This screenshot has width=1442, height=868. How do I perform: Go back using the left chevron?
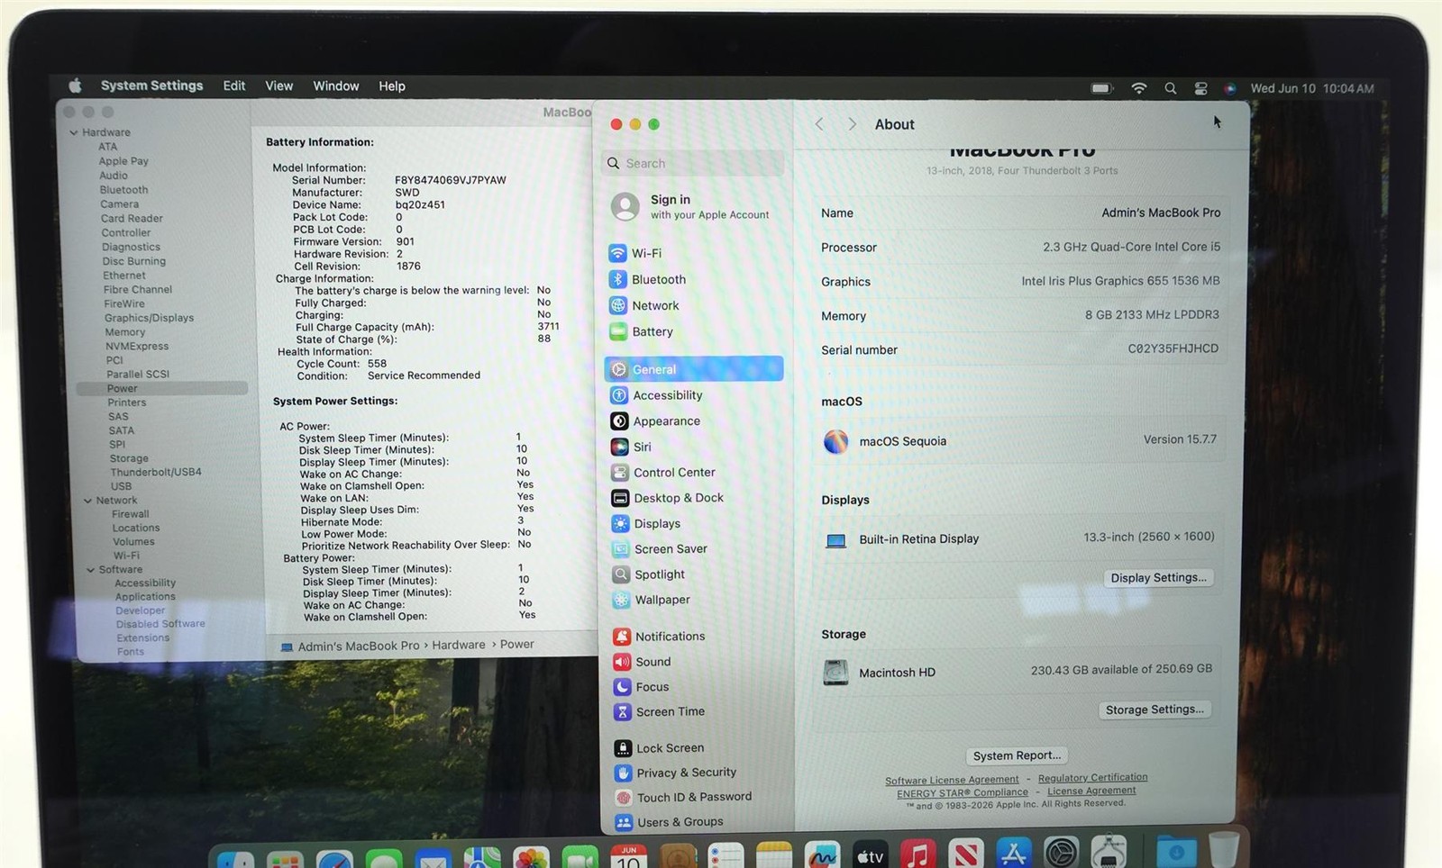pyautogui.click(x=819, y=124)
